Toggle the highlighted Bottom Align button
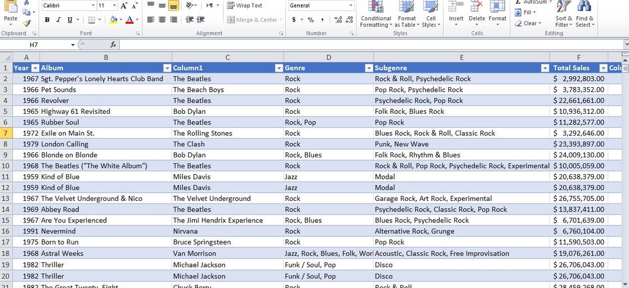The width and height of the screenshot is (629, 288). pos(173,5)
